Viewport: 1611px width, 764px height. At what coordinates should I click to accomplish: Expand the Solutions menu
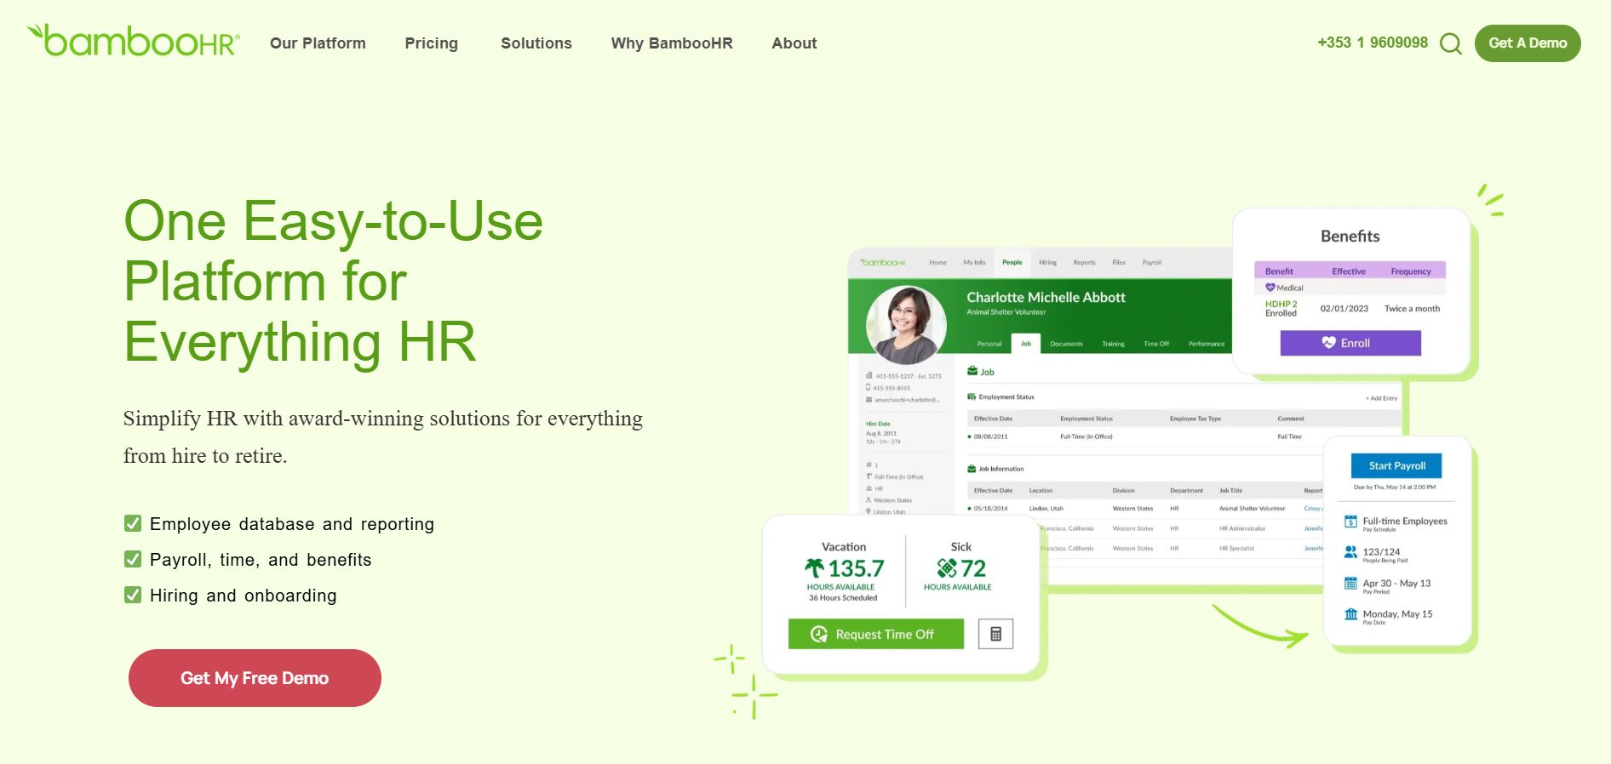[x=536, y=43]
